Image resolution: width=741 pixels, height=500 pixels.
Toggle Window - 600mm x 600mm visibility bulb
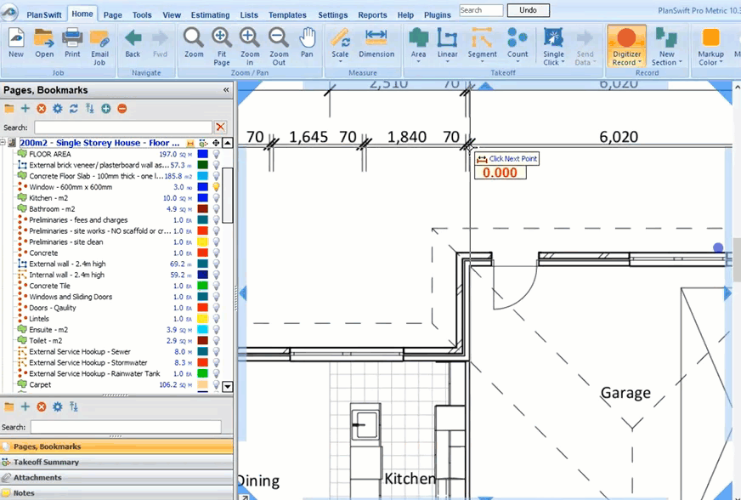216,187
